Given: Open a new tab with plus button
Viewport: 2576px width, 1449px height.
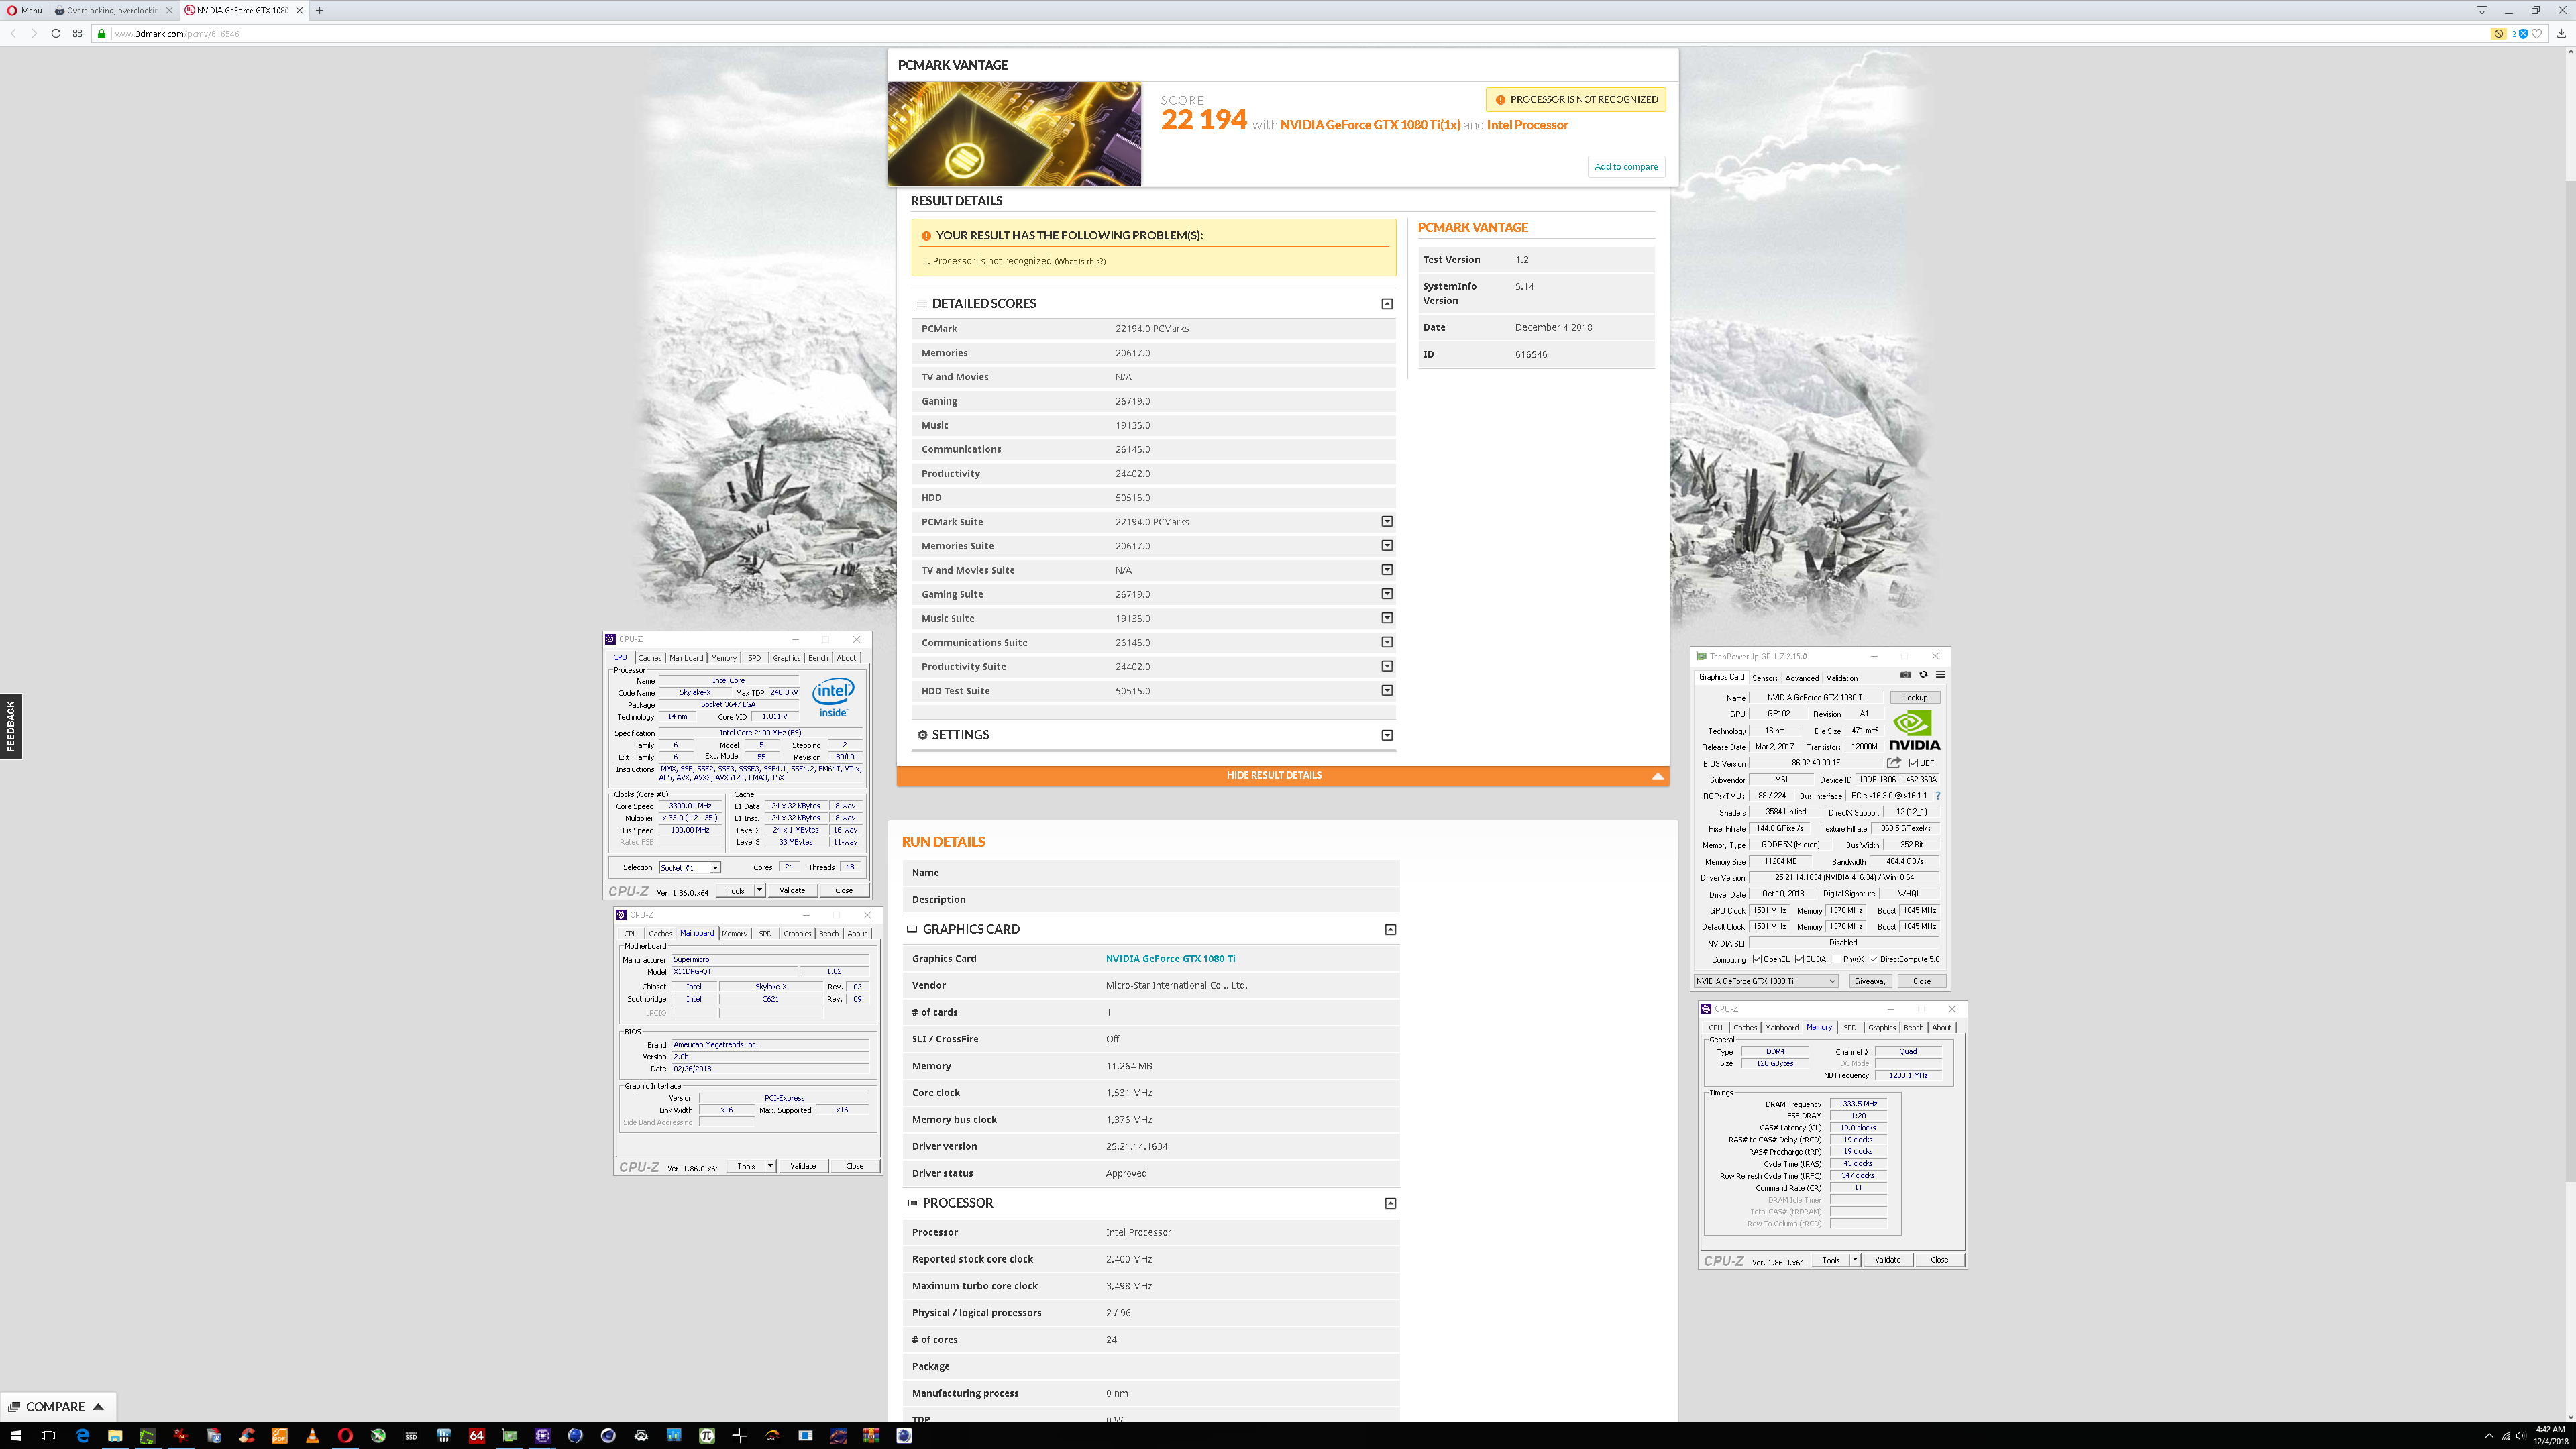Looking at the screenshot, I should (320, 10).
